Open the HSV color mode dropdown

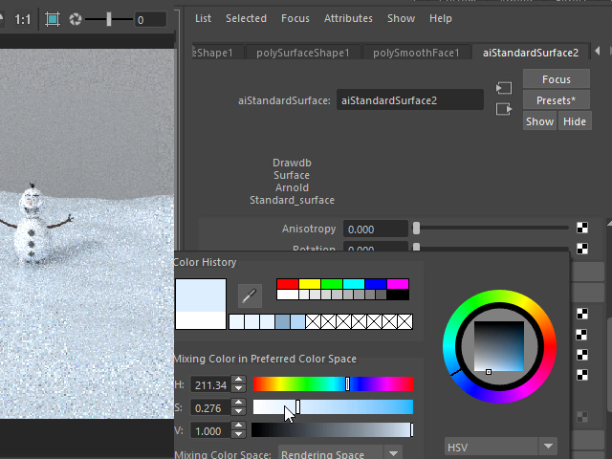point(501,447)
